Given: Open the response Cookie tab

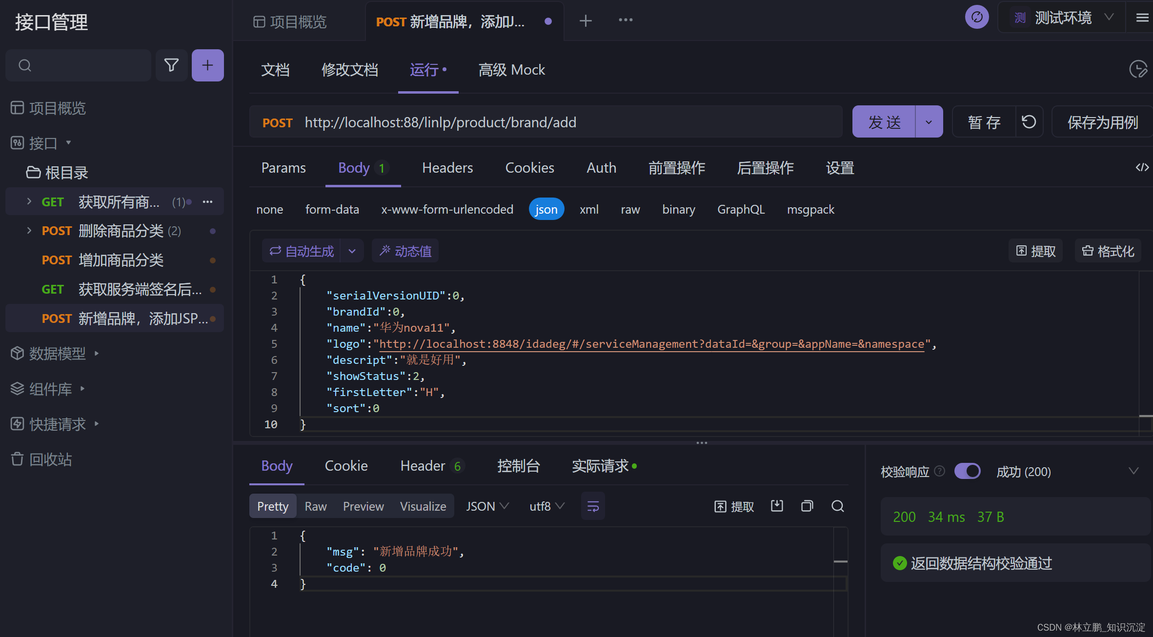Looking at the screenshot, I should [x=346, y=466].
